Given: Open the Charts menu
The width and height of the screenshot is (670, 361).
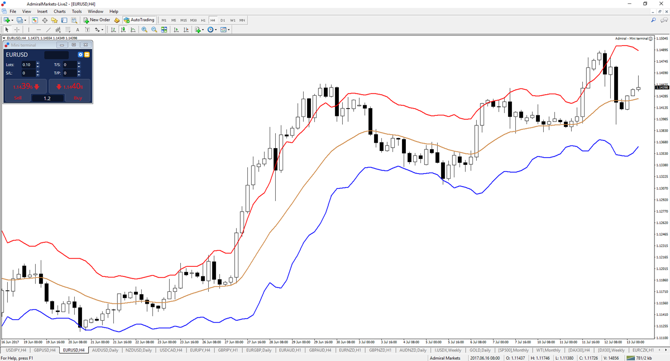Looking at the screenshot, I should tap(60, 11).
